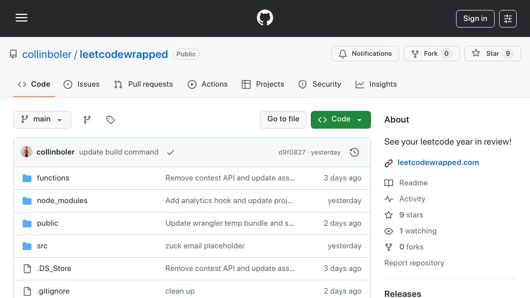Screen dimensions: 530x298
Task: Click the public folder icon
Action: 27,223
